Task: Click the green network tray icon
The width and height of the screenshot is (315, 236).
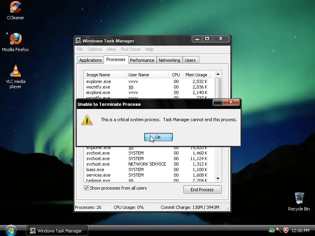Action: 272,230
